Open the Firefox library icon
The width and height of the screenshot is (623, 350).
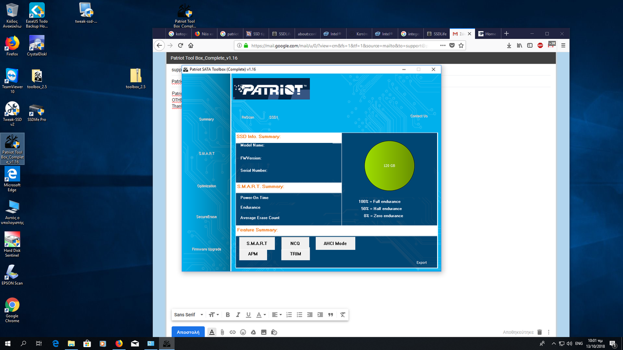click(x=519, y=45)
